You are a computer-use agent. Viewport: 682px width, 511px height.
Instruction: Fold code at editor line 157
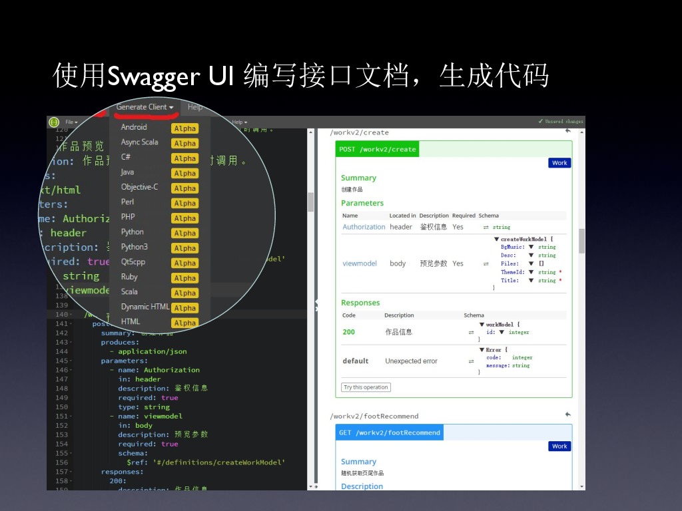[71, 472]
